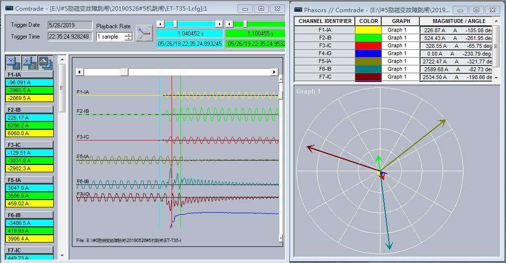The image size is (506, 263).
Task: Click the cyan time readout 1.040452 s
Action: pos(190,34)
